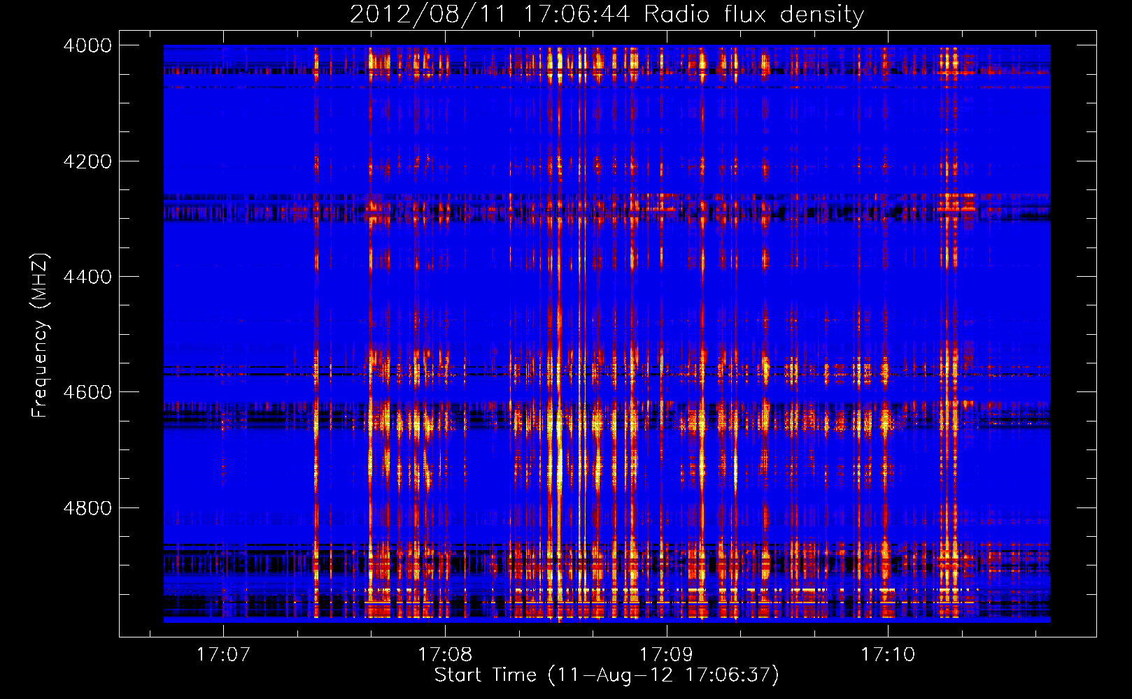This screenshot has height=699, width=1132.
Task: Select the 4600 frequency axis label
Action: (87, 392)
